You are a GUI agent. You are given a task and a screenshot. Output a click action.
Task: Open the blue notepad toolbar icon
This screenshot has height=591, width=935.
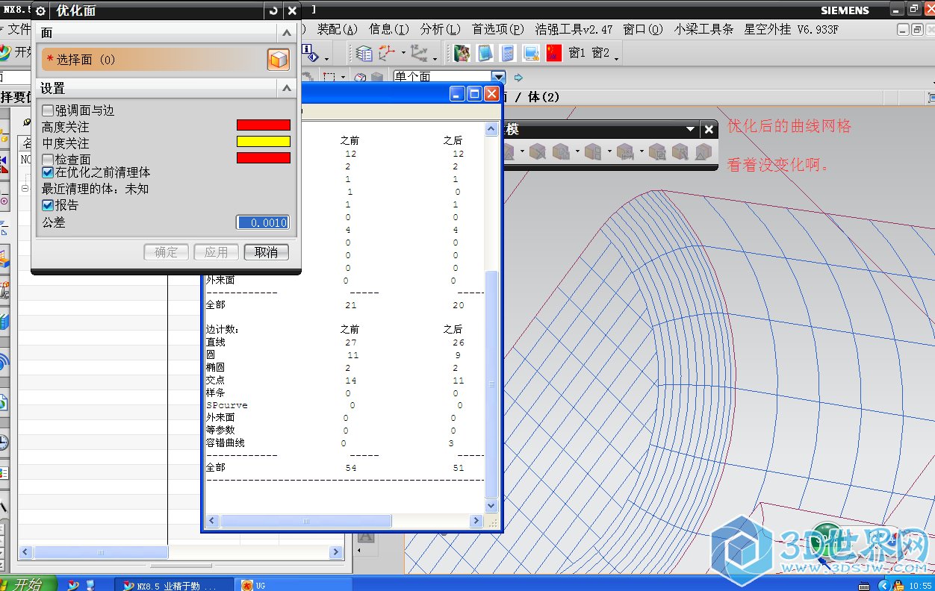pyautogui.click(x=485, y=53)
